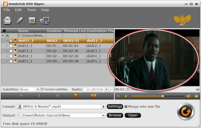Pause the video preview
Screen dimensions: 201x128
point(118,96)
